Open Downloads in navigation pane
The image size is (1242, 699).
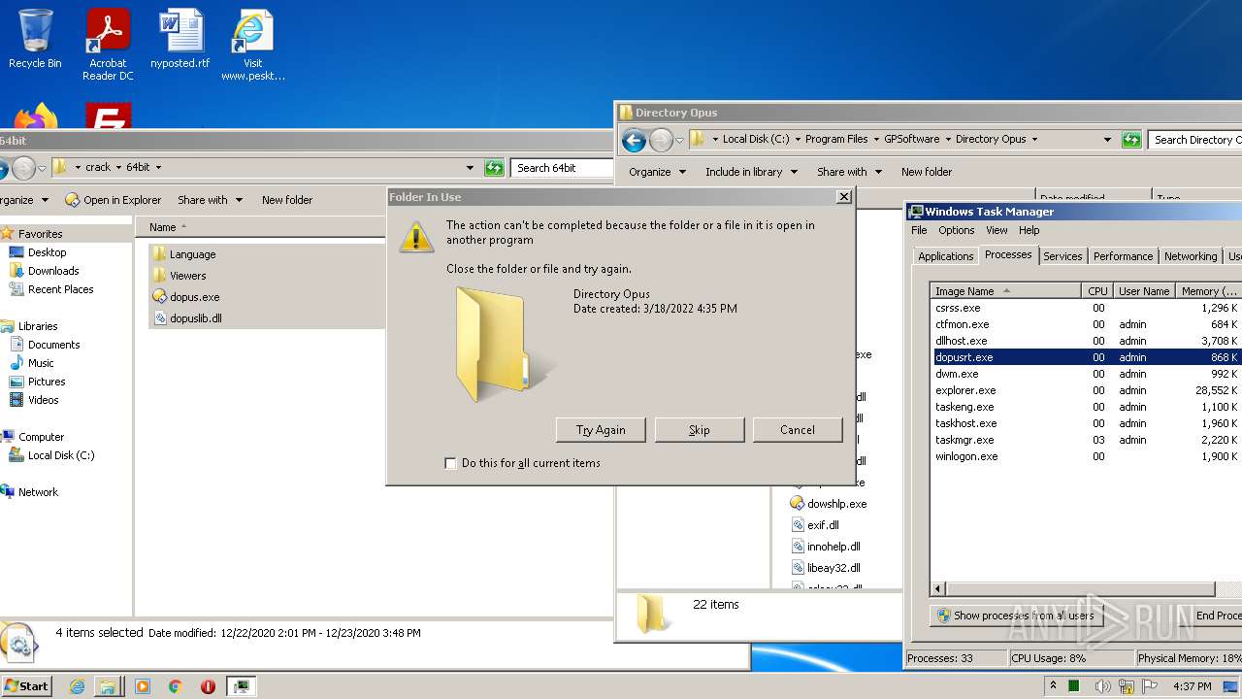[x=52, y=271]
